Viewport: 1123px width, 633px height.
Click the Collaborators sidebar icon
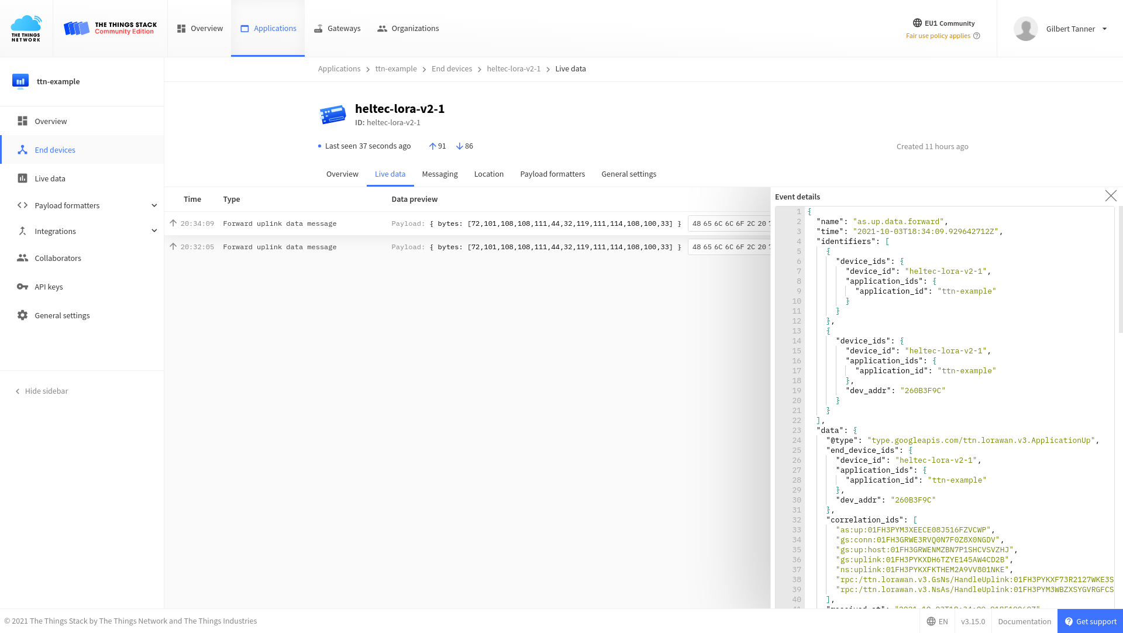pos(22,257)
